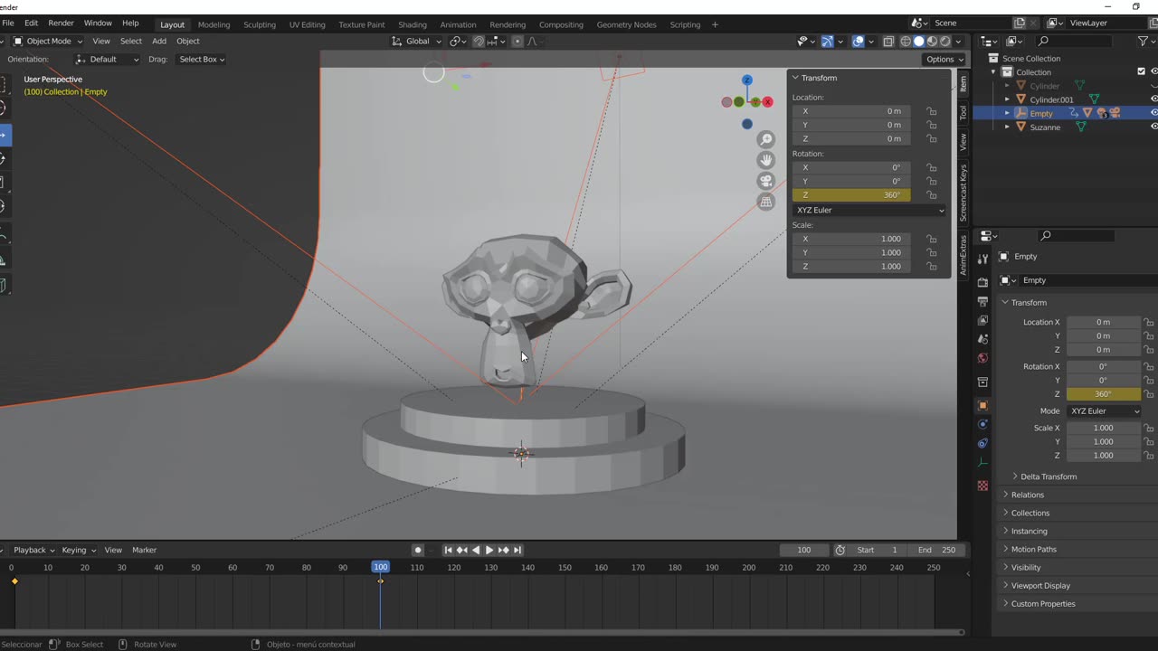This screenshot has width=1158, height=651.
Task: Toggle camera view gizmo icon
Action: (766, 181)
